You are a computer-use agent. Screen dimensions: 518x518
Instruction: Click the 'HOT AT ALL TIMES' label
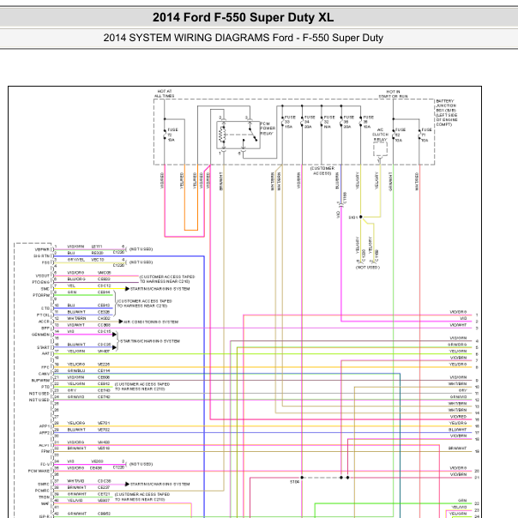(x=164, y=93)
